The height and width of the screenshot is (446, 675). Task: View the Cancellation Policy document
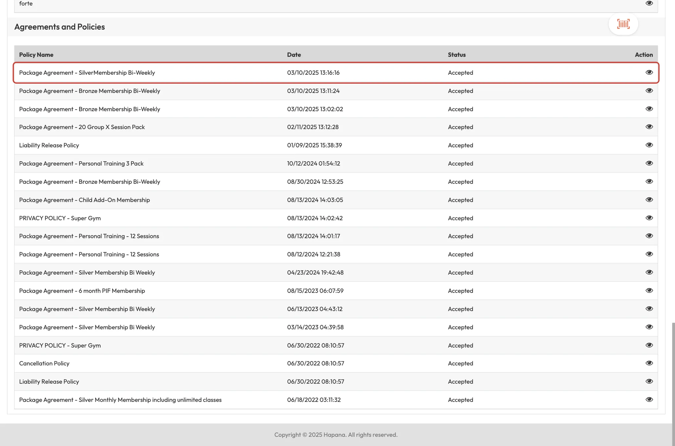tap(649, 363)
